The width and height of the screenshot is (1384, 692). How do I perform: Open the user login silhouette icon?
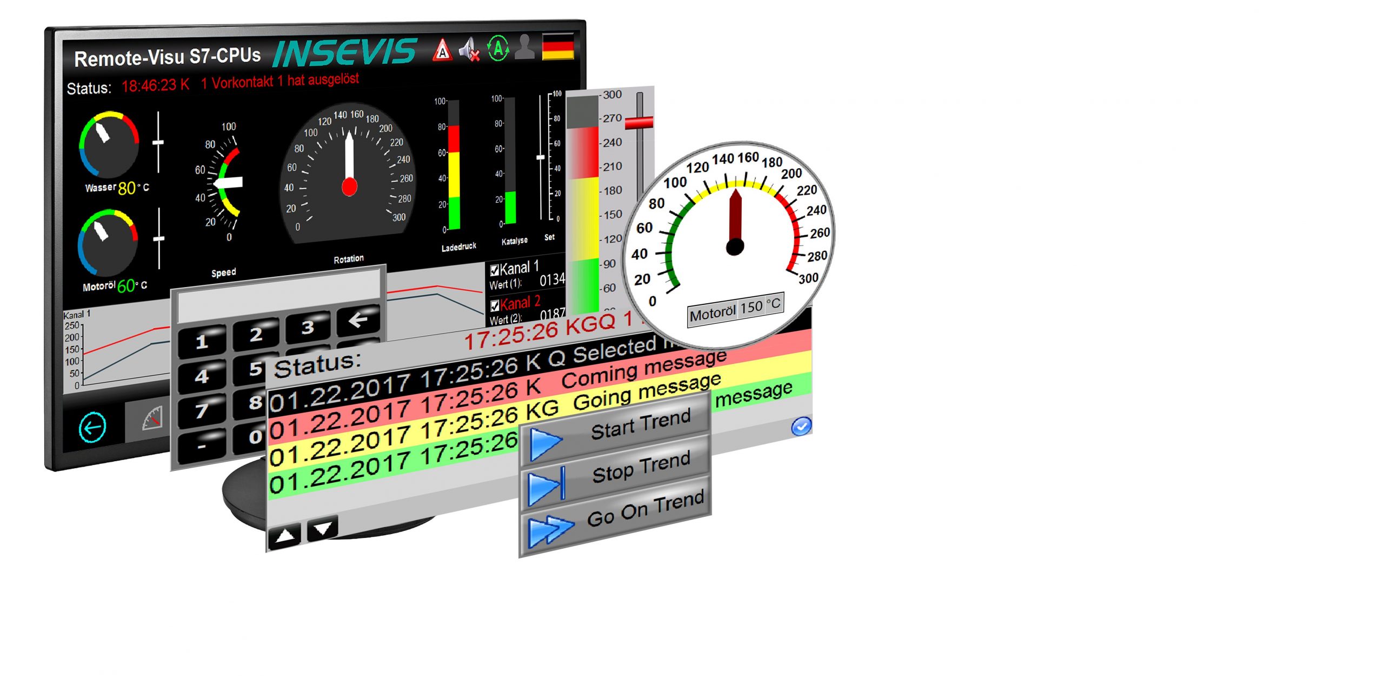[524, 47]
